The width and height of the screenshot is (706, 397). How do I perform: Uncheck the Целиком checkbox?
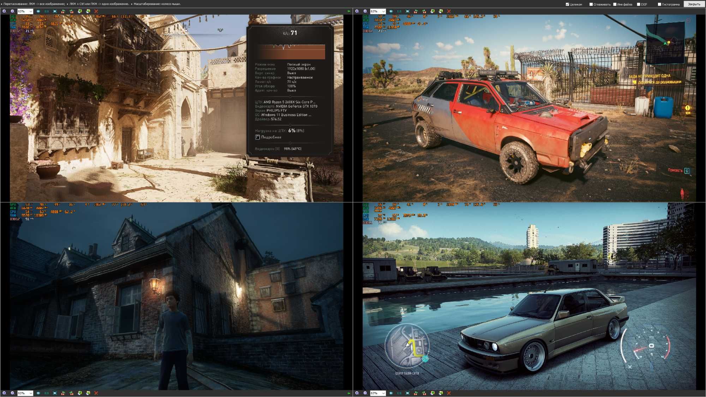click(x=567, y=4)
